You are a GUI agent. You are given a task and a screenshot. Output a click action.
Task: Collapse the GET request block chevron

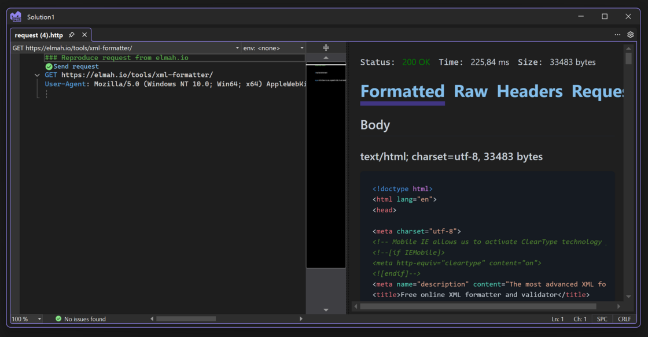tap(37, 75)
